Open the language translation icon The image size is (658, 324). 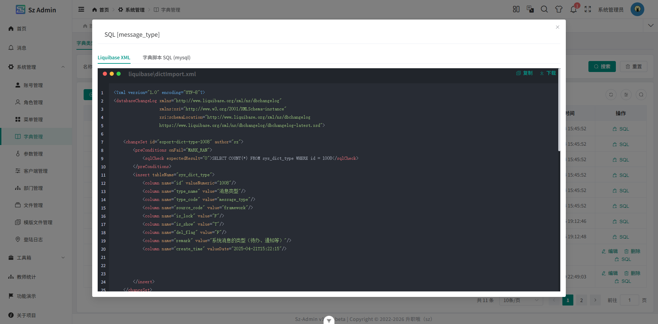(x=530, y=9)
